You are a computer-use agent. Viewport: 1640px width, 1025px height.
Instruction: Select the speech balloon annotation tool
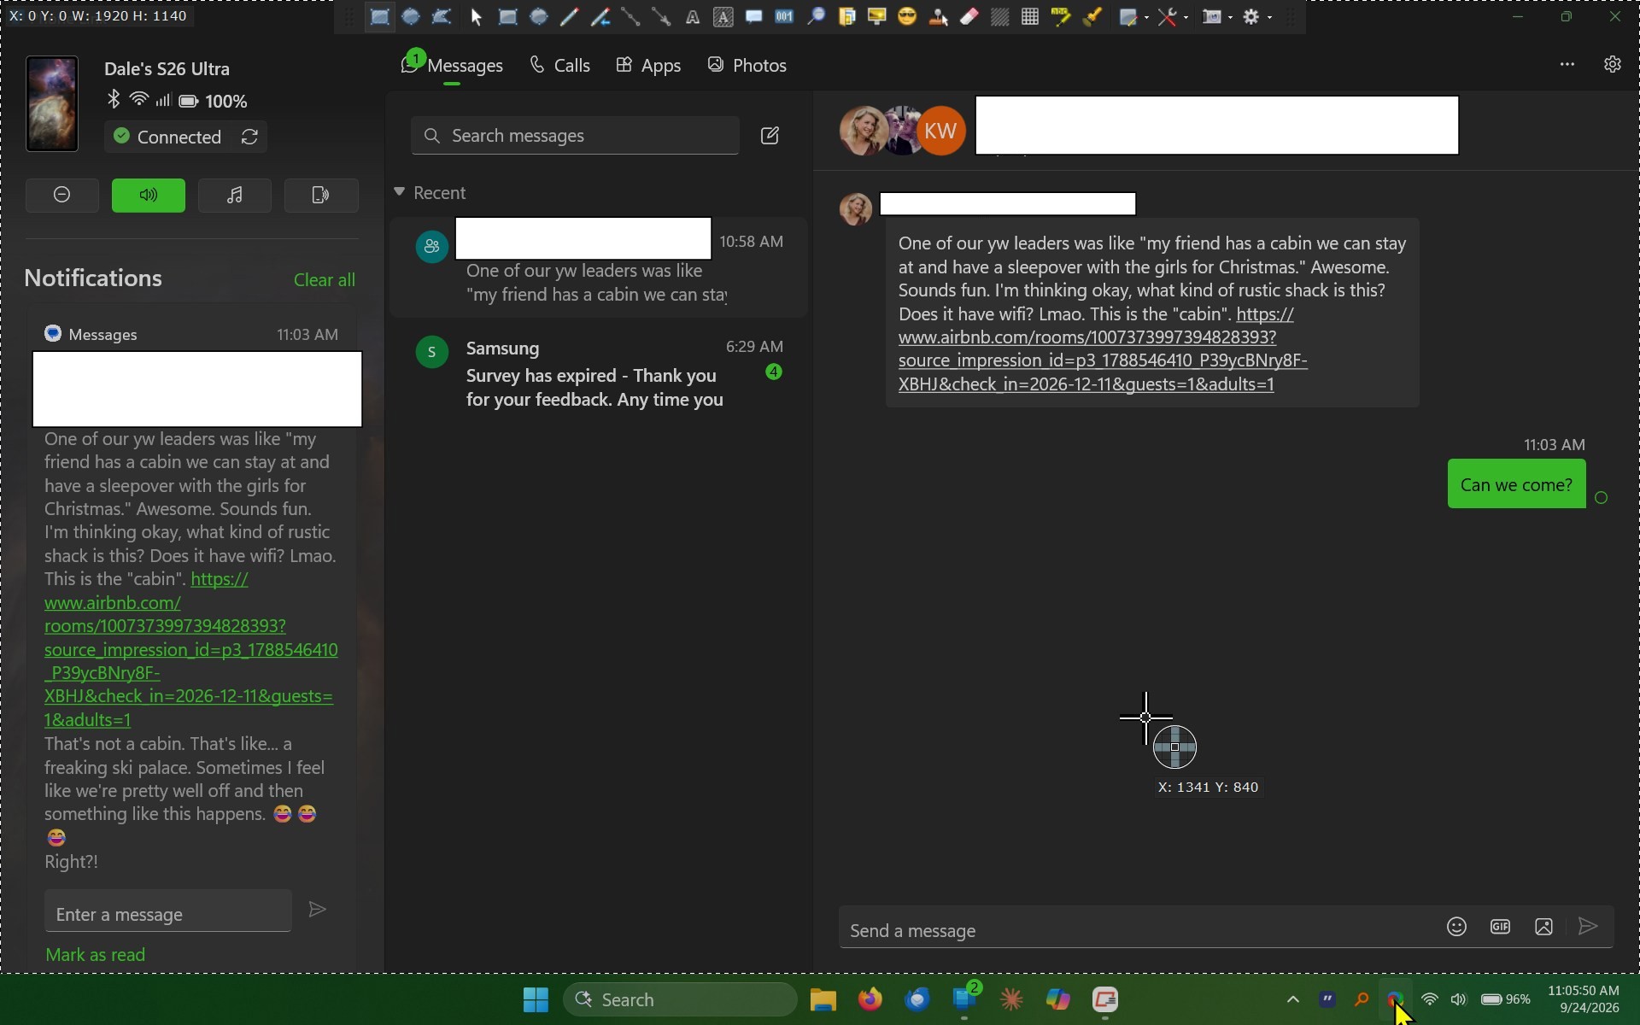coord(753,16)
